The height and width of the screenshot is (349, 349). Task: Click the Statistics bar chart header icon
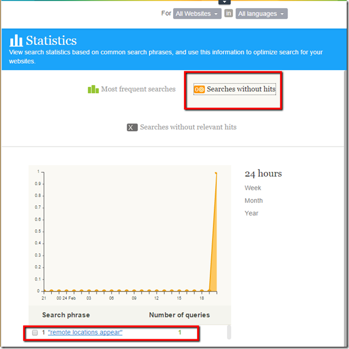[16, 40]
